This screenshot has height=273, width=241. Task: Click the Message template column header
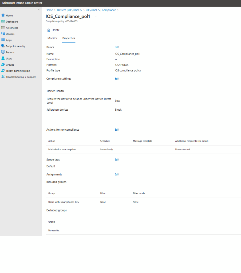142,141
